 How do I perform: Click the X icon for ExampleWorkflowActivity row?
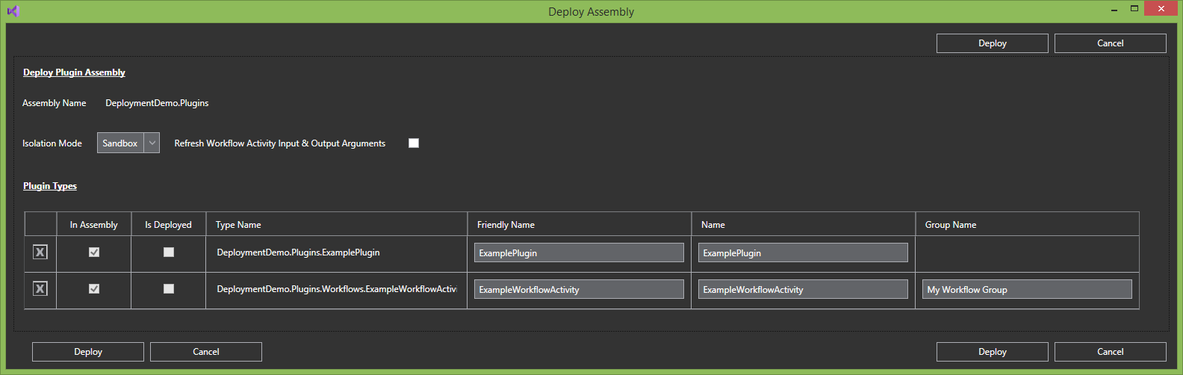(40, 289)
